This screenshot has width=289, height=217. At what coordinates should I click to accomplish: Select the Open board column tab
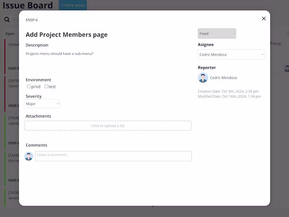pos(10,34)
